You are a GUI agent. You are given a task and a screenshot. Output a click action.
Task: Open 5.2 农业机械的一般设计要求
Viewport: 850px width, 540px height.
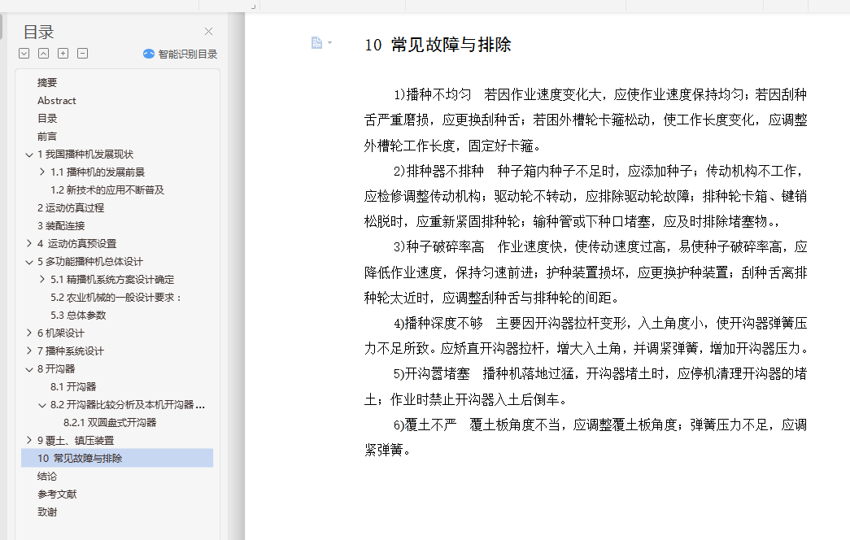point(116,297)
